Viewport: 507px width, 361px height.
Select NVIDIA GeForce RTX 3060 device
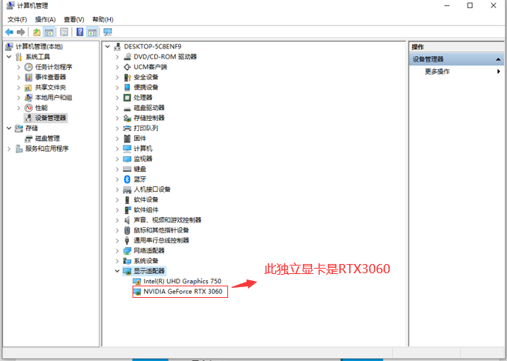click(x=183, y=292)
